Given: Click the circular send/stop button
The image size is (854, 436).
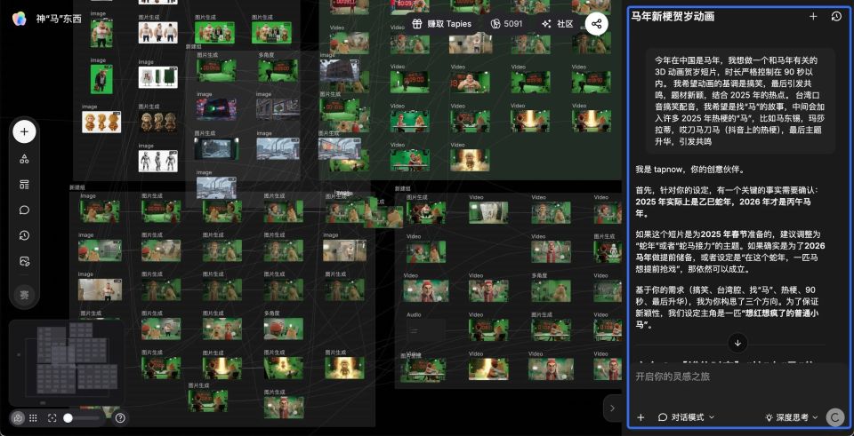Looking at the screenshot, I should pyautogui.click(x=835, y=417).
